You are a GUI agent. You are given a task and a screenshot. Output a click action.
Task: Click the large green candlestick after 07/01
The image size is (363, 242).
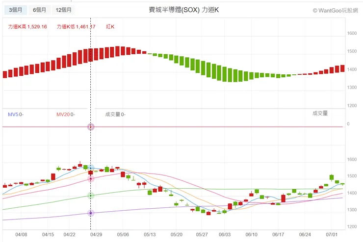tap(332, 177)
